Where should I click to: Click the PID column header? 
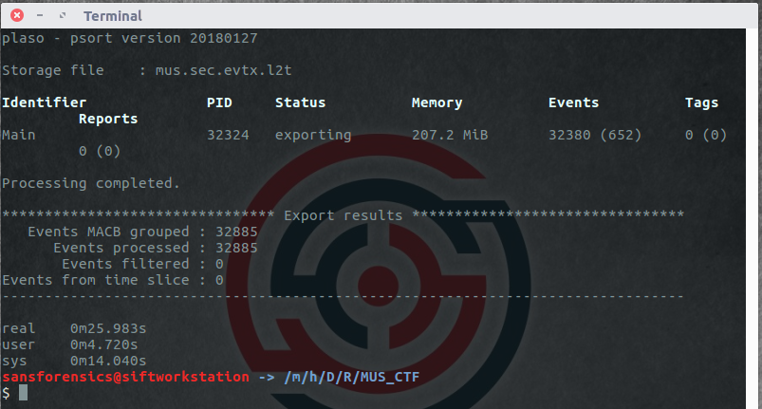[x=219, y=102]
